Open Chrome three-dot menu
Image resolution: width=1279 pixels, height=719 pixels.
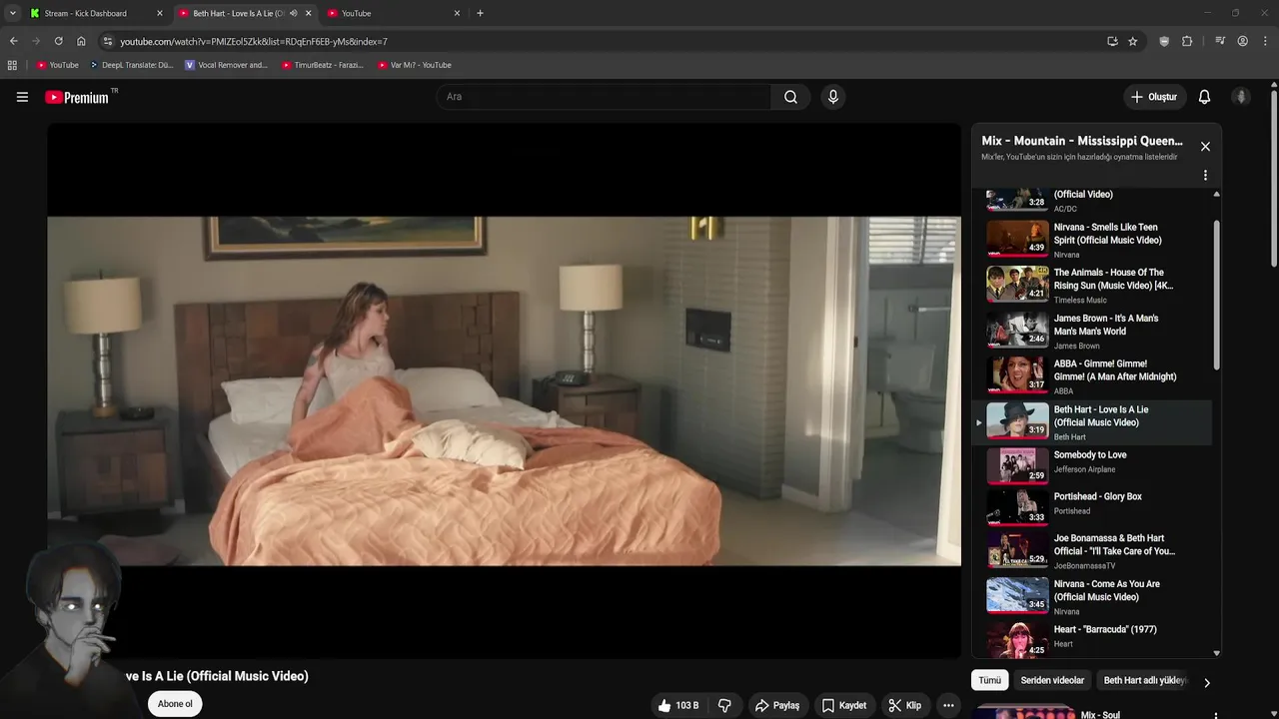coord(1266,41)
